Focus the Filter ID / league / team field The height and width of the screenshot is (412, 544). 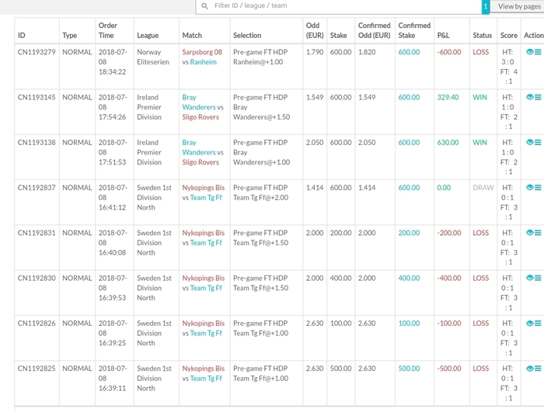pos(339,6)
